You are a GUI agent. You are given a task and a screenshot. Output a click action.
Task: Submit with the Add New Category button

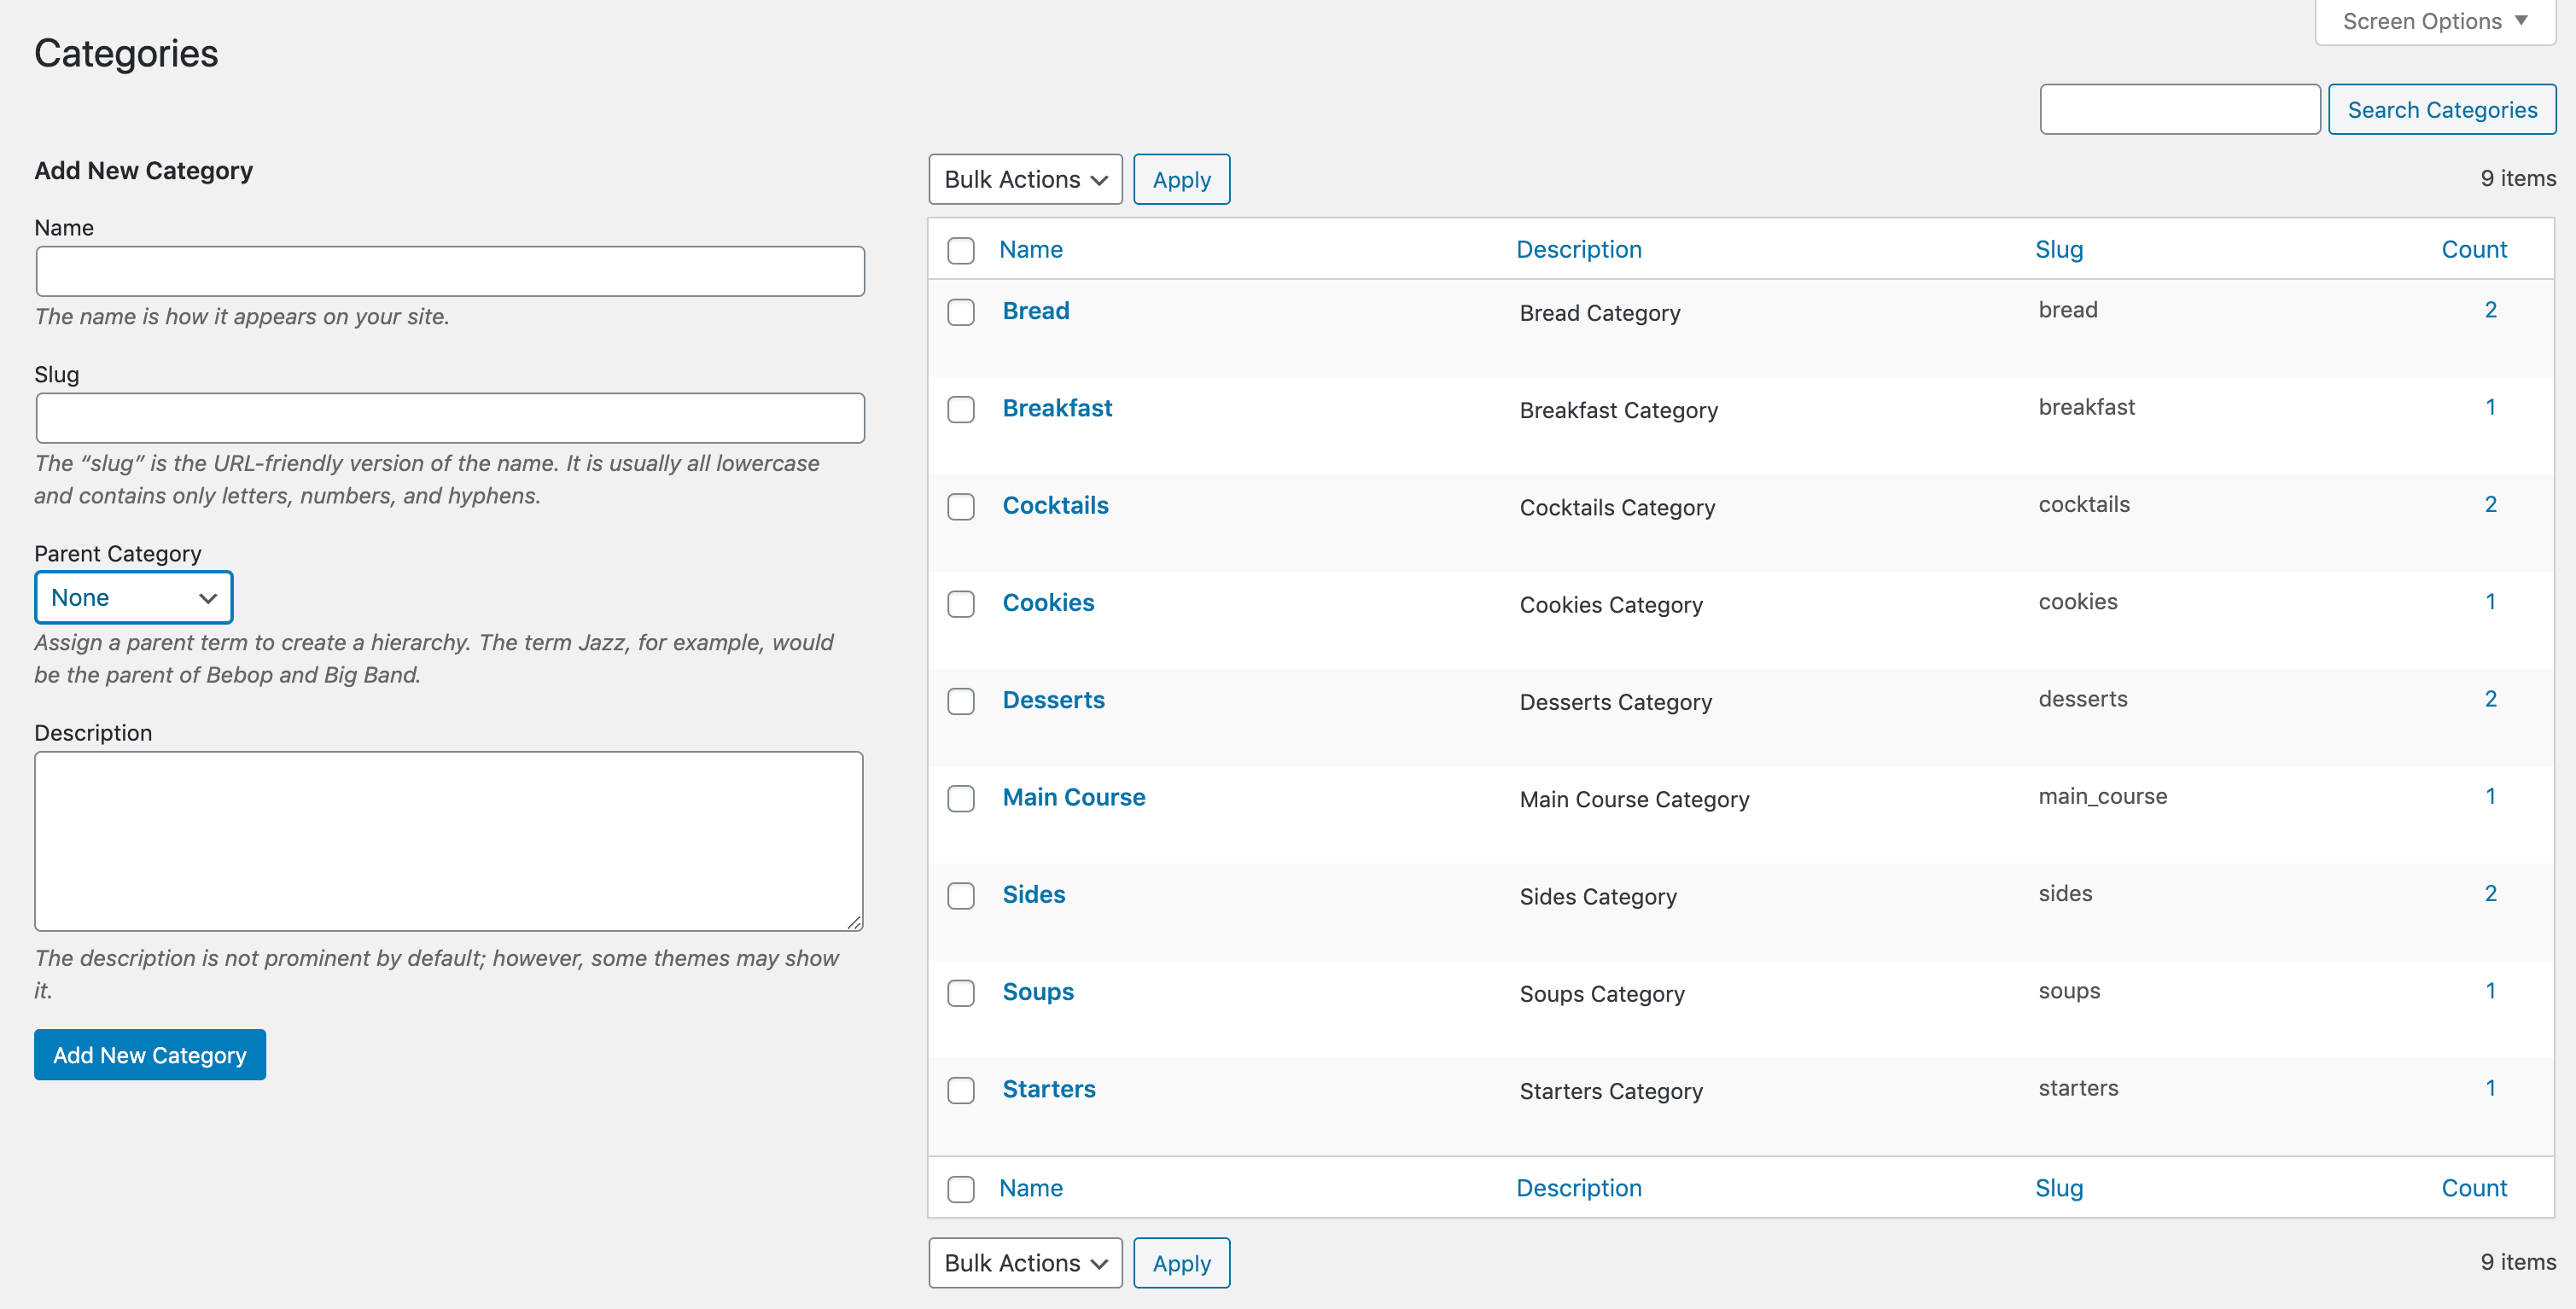point(150,1055)
